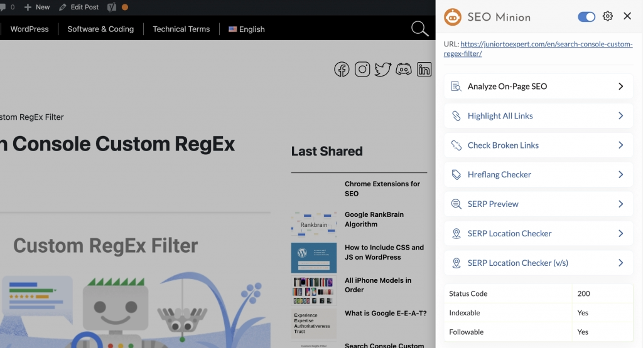The height and width of the screenshot is (348, 643).
Task: Click the Facebook social icon
Action: [342, 70]
